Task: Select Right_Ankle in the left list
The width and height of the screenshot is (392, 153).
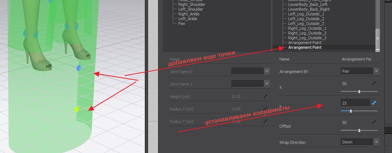Action: [x=189, y=14]
